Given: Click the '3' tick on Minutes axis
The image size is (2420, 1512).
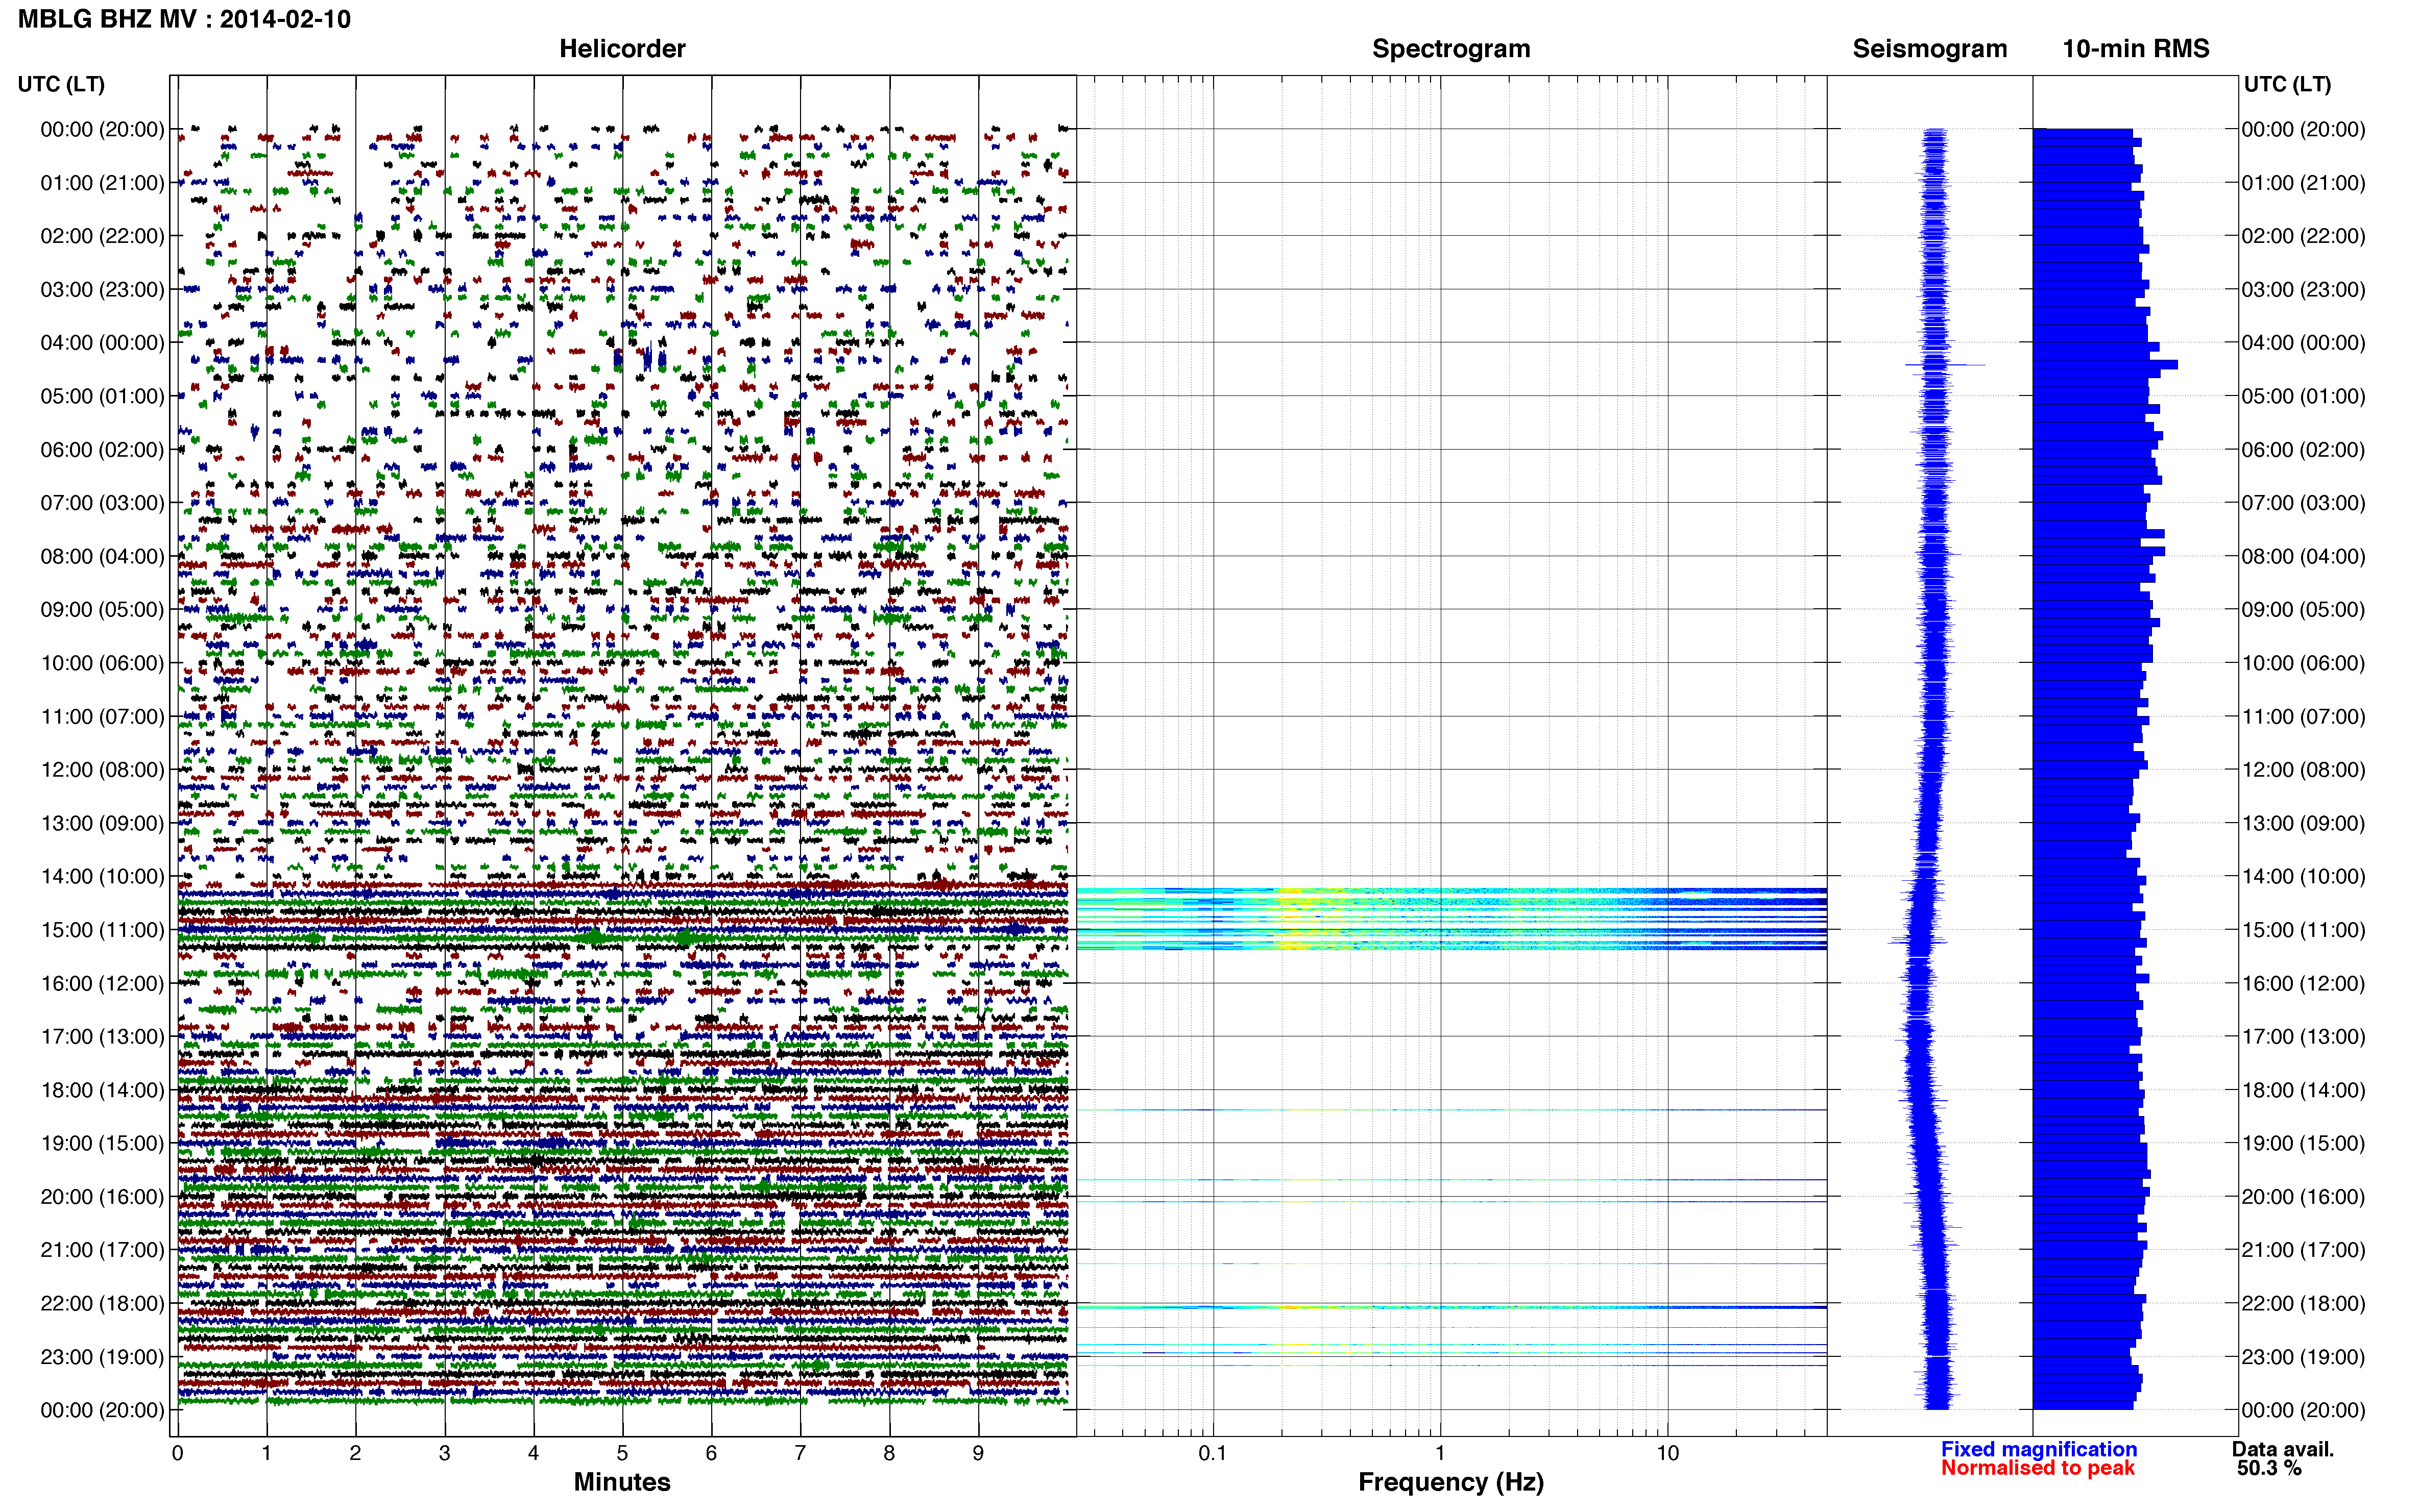Looking at the screenshot, I should point(444,1453).
